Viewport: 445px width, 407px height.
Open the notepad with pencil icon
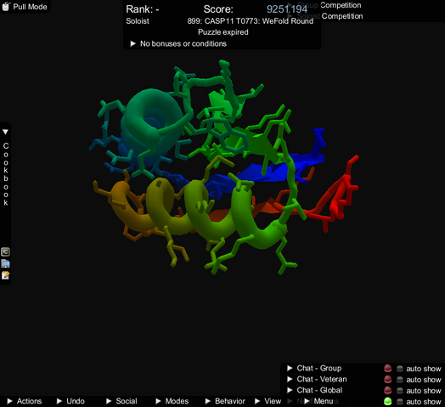[5, 275]
